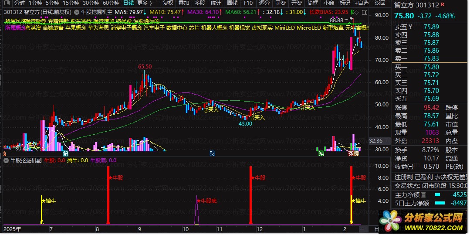Click the layout icon left of 分时

pyautogui.click(x=7, y=3)
